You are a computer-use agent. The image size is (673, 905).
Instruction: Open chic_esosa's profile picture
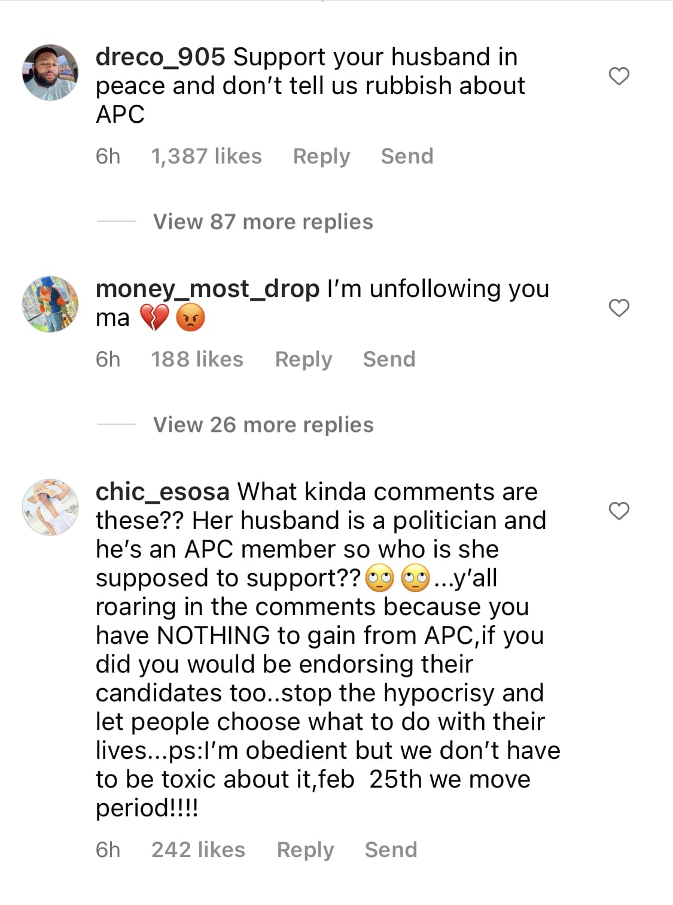(50, 507)
